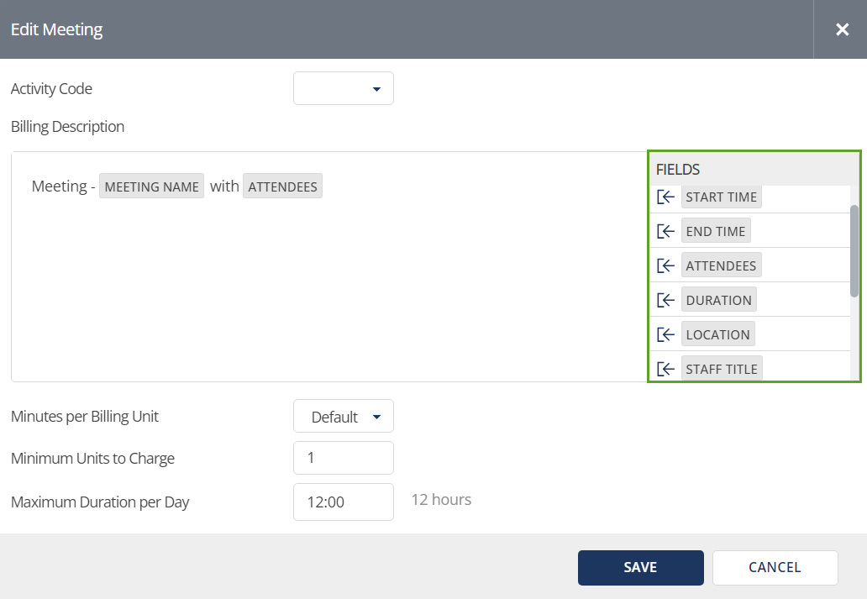Insert the STAFF TITLE field
The width and height of the screenshot is (867, 599).
pyautogui.click(x=665, y=368)
